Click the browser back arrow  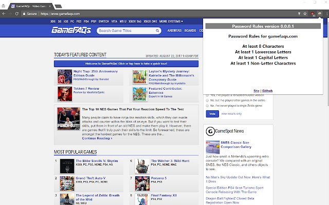[x=4, y=14]
